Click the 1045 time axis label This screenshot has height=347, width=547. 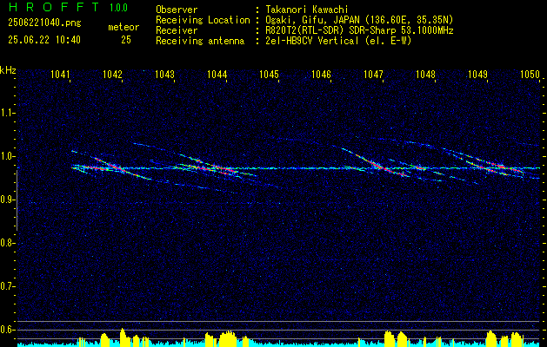(x=270, y=74)
